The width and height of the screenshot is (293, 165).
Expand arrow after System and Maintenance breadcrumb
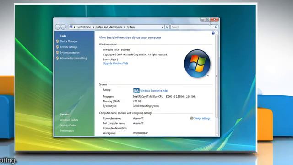coord(125,27)
